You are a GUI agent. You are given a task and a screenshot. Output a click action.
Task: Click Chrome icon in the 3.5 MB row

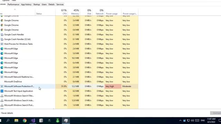(x=2, y=25)
